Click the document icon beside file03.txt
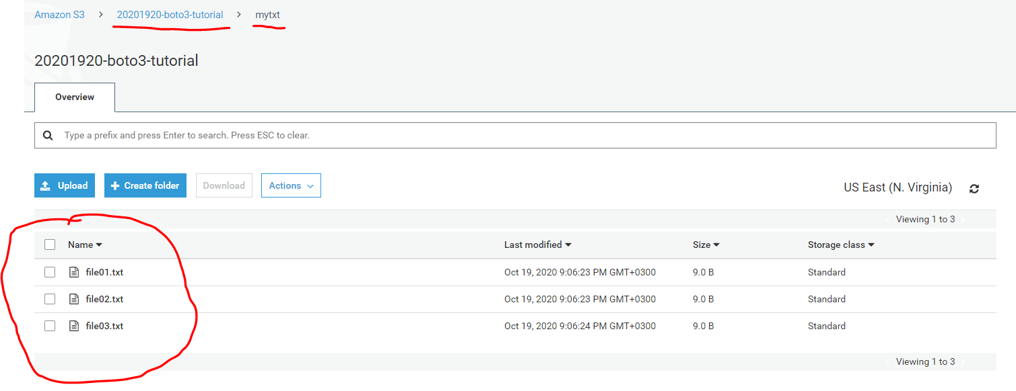The image size is (1016, 391). pos(74,326)
